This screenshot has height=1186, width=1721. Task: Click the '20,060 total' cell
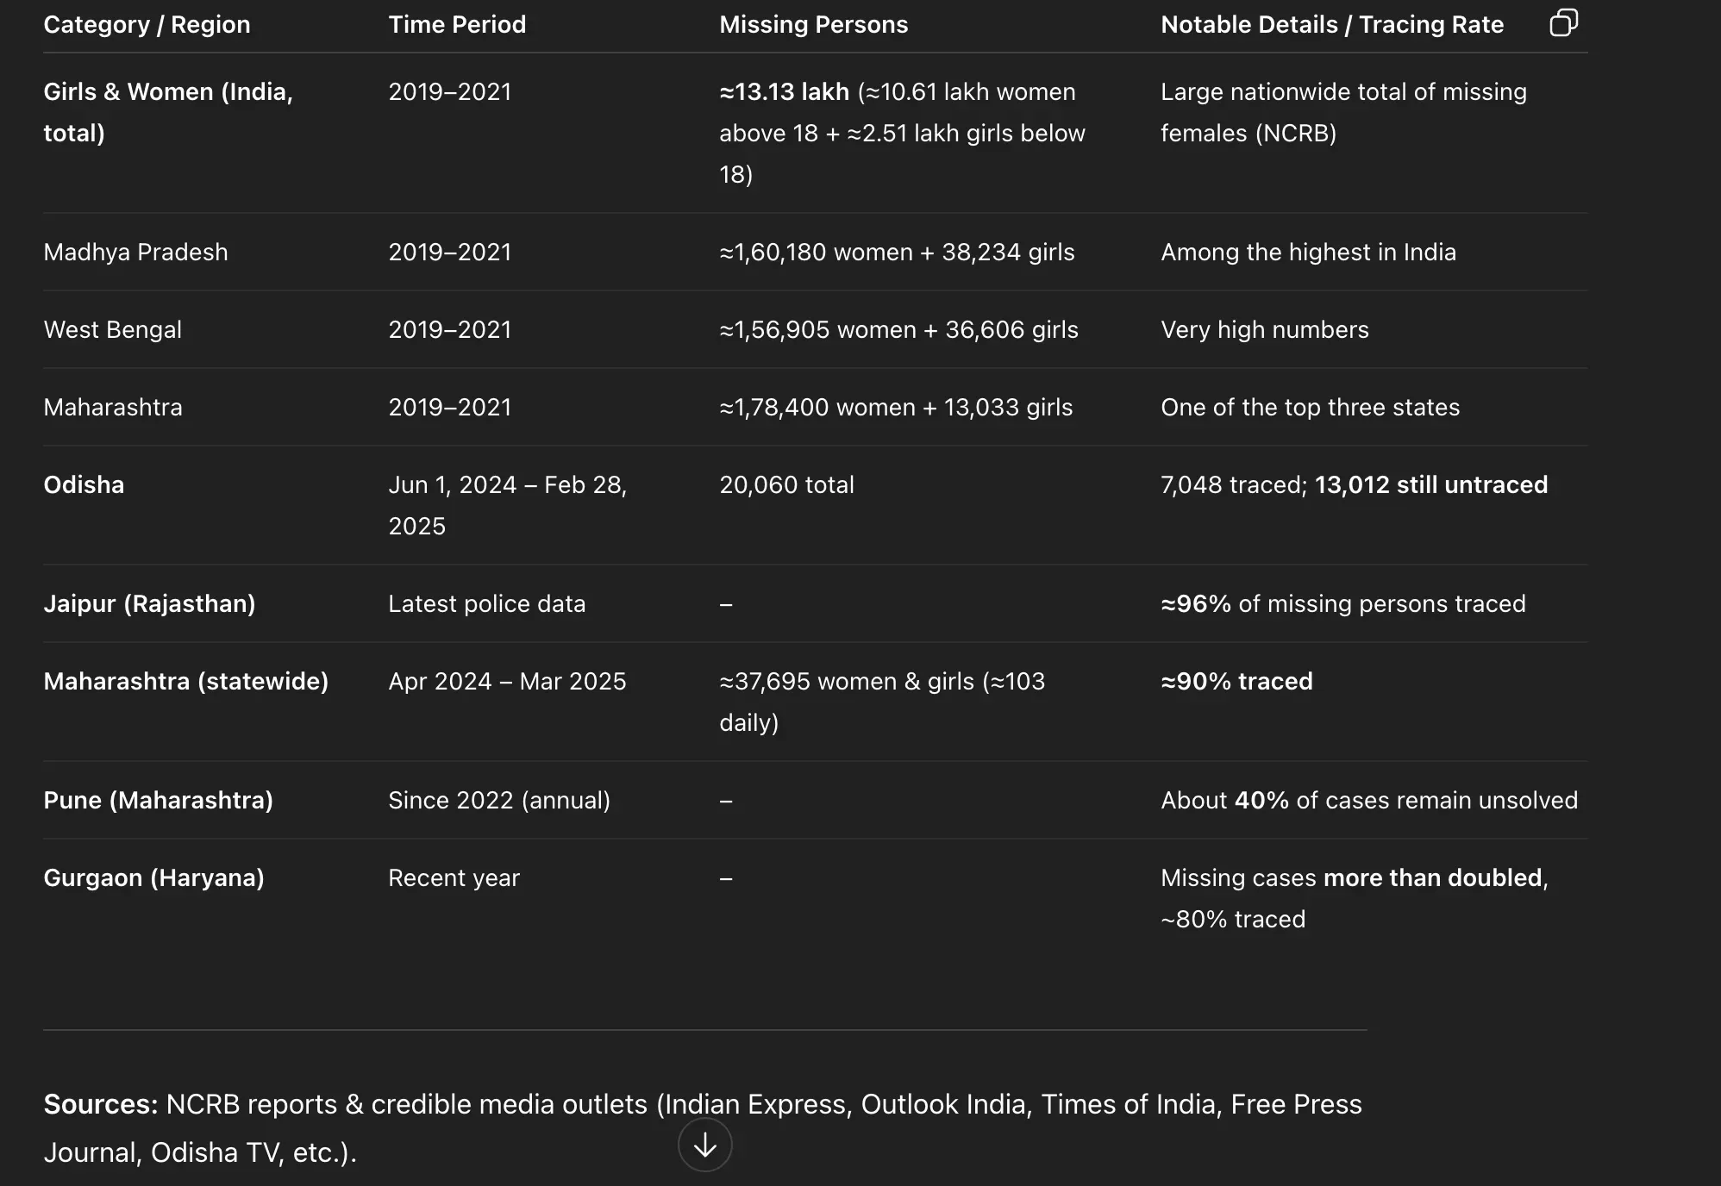coord(786,484)
